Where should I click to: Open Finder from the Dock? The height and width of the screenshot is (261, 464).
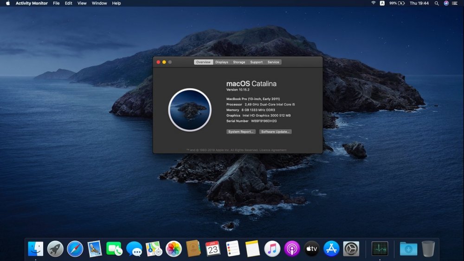point(36,248)
